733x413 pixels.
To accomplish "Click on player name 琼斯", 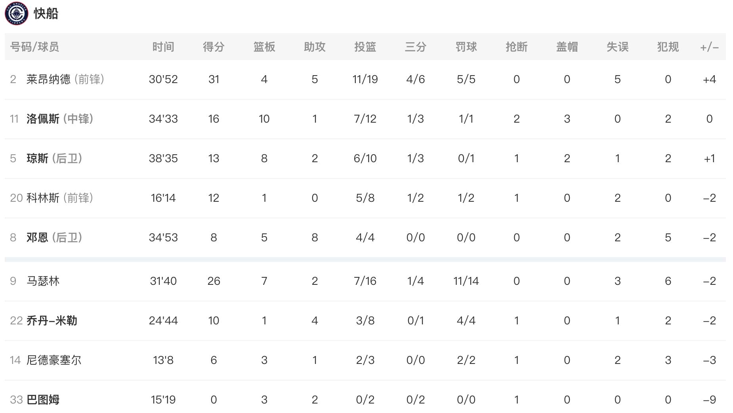I will coord(37,159).
